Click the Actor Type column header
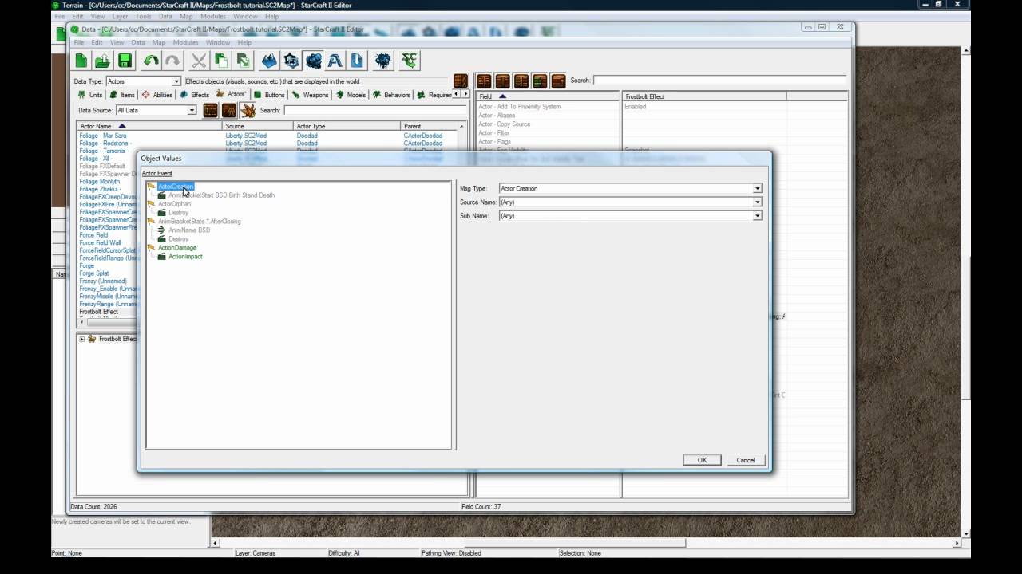 pyautogui.click(x=347, y=126)
